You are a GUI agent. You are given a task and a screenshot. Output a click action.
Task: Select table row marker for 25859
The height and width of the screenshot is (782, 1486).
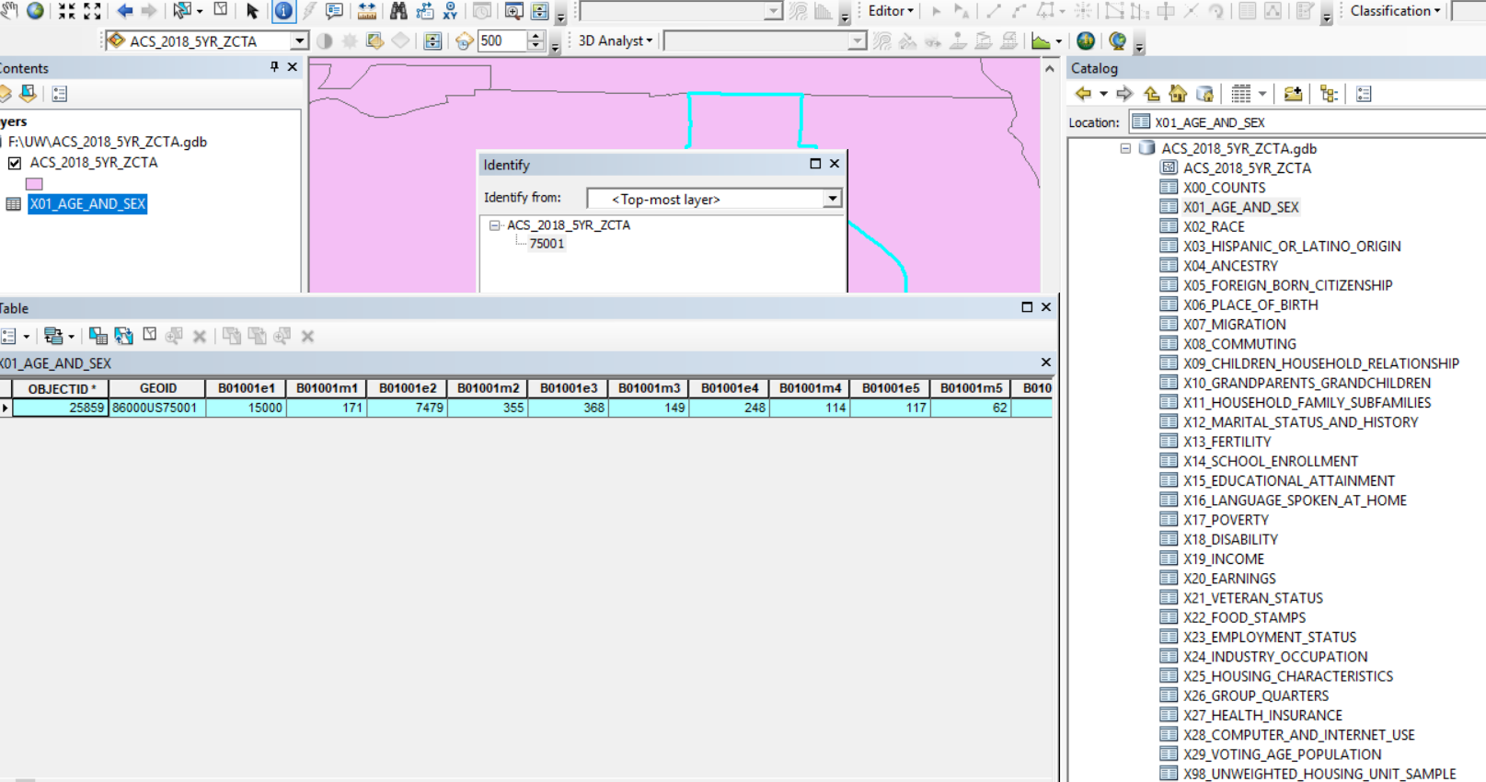6,408
